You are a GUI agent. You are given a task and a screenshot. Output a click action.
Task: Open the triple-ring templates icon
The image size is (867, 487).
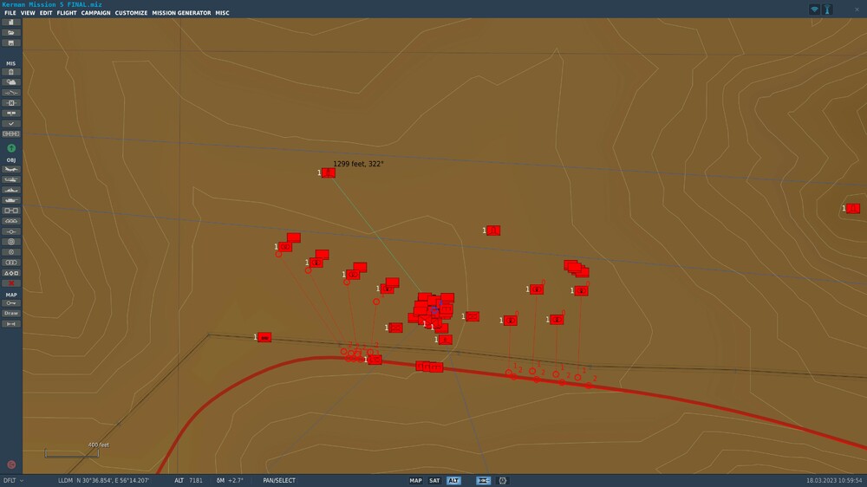coord(11,263)
